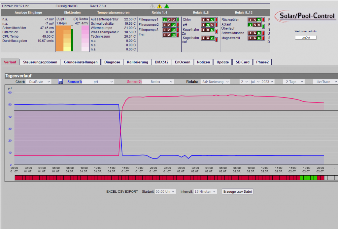Open the Steuerungsoptionen tab

tap(40, 62)
